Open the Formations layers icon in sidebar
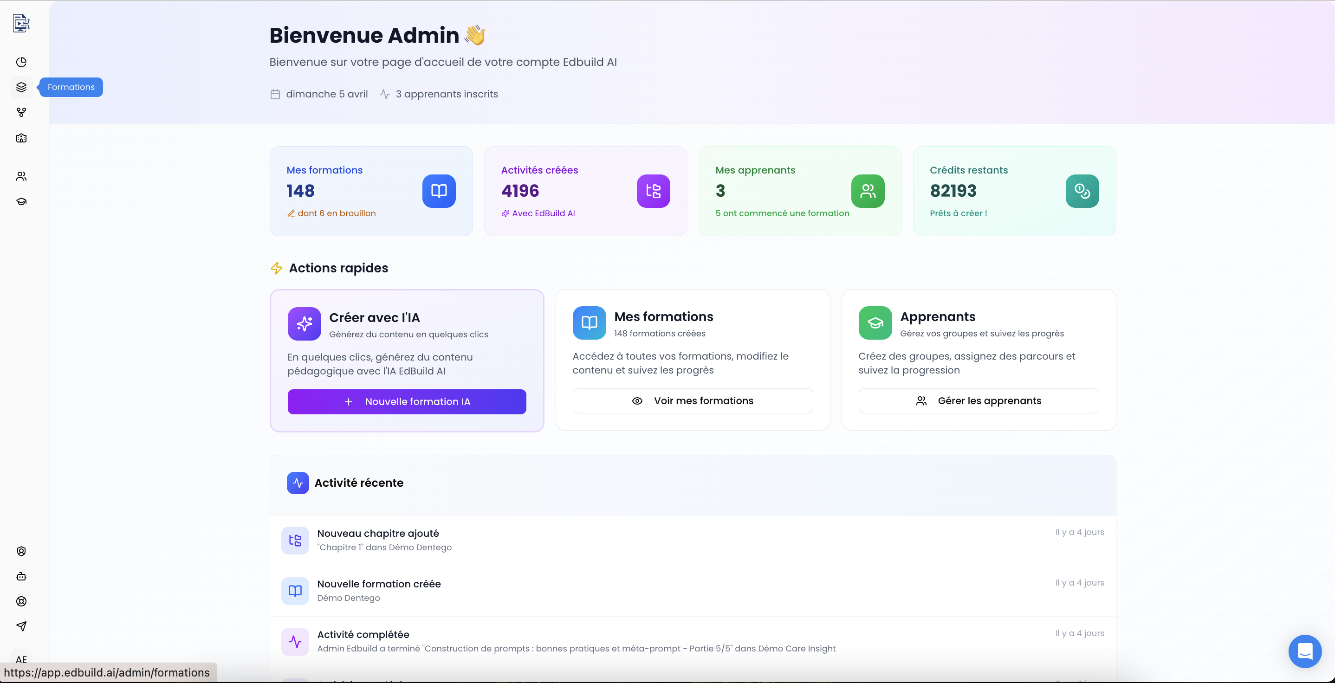1335x683 pixels. point(21,87)
